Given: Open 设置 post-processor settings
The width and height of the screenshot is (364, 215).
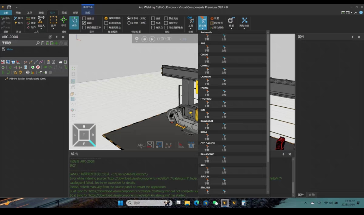Looking at the screenshot, I should coord(215,18).
